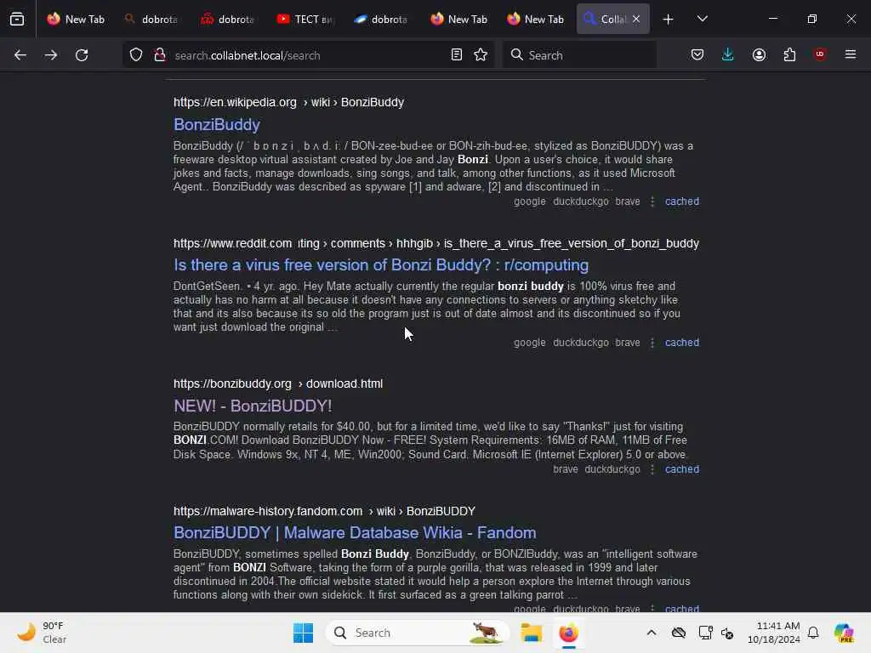Viewport: 871px width, 653px height.
Task: Open the uBlock Origin extension icon
Action: point(820,54)
